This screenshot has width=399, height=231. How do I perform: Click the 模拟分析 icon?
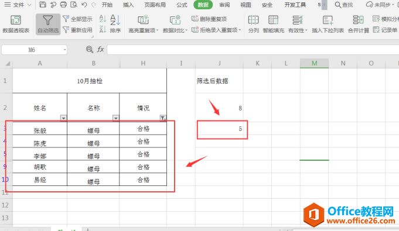point(386,19)
